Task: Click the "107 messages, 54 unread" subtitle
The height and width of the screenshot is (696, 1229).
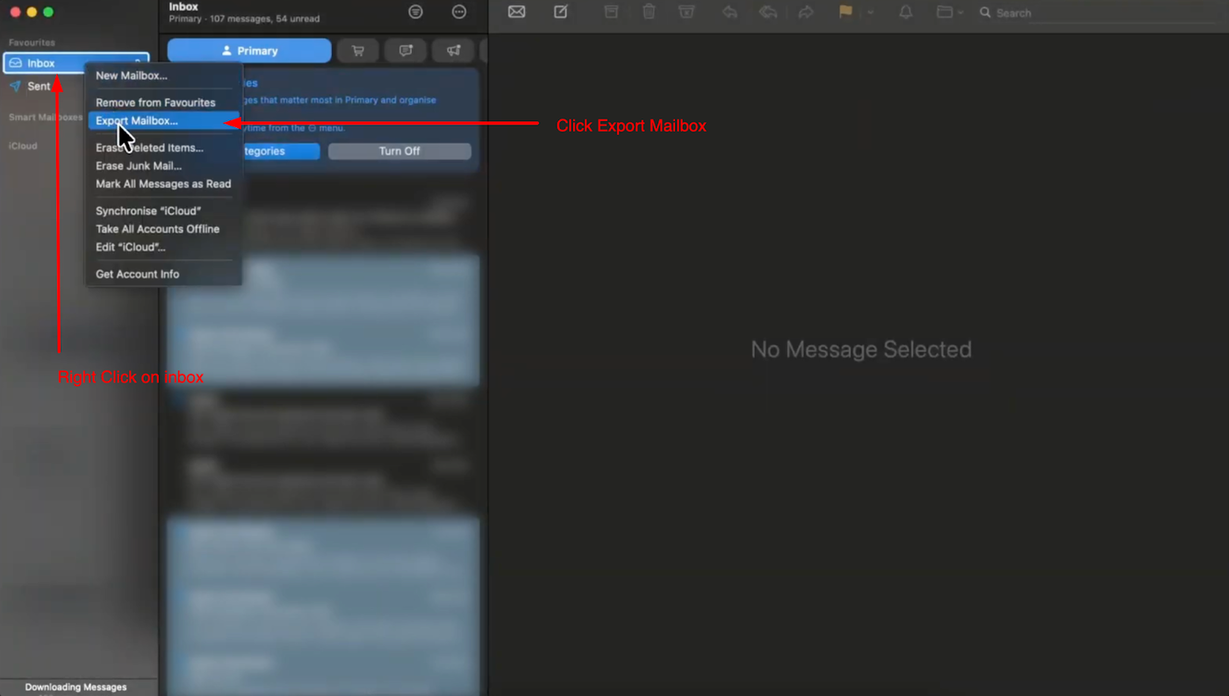Action: point(264,18)
